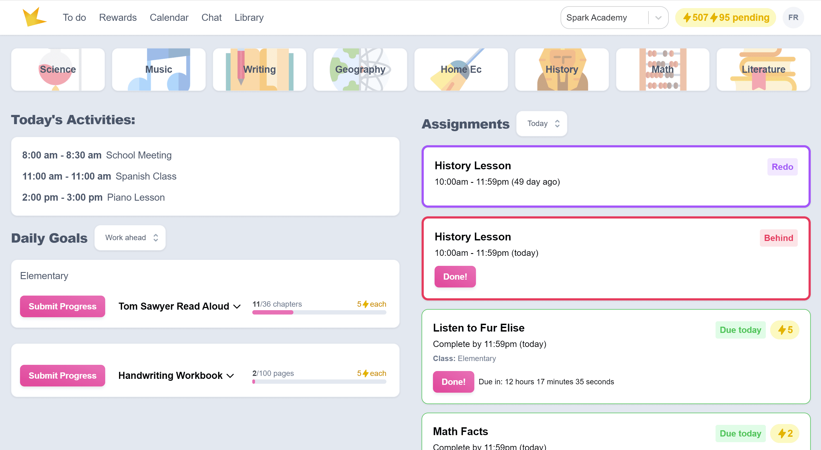Viewport: 821px width, 450px height.
Task: Open the Work ahead selector
Action: 130,238
